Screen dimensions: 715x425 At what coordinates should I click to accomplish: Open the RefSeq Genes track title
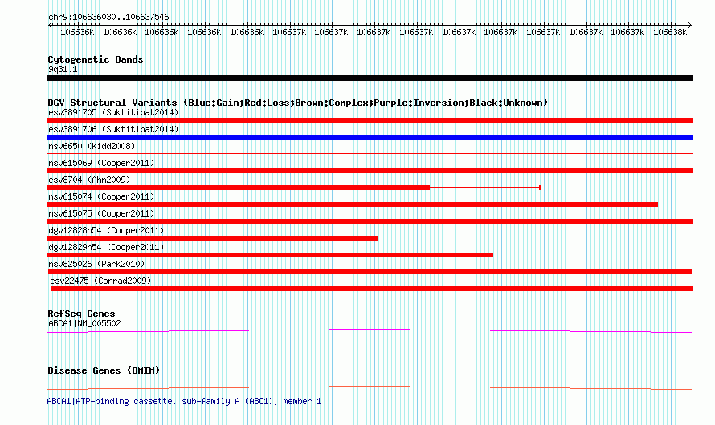point(82,314)
